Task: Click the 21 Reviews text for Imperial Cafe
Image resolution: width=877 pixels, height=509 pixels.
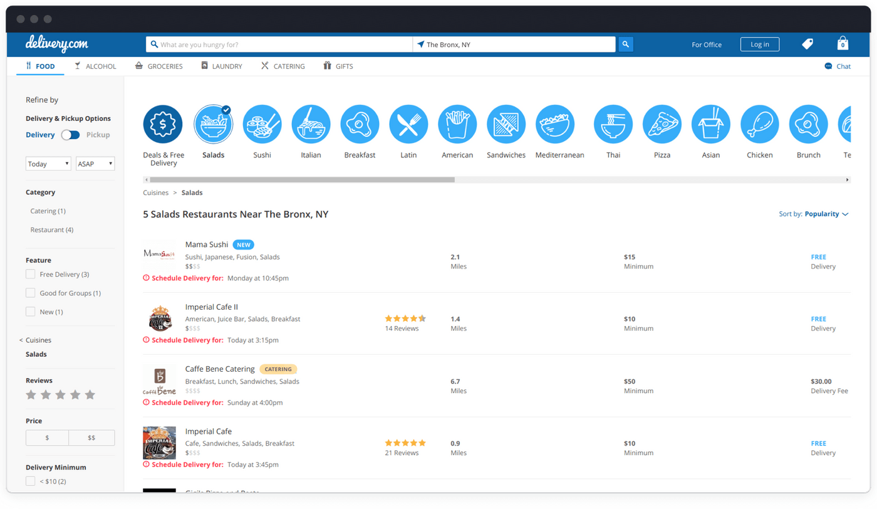Action: pos(402,453)
